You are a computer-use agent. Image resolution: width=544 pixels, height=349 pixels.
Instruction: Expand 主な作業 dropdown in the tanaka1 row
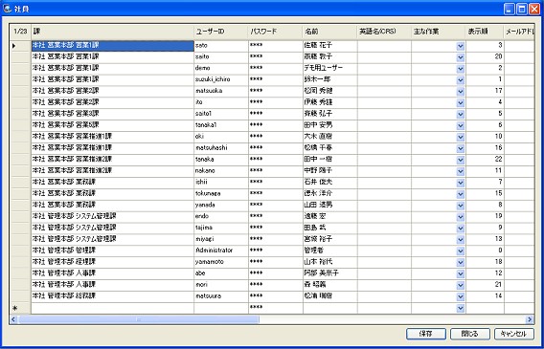[x=461, y=126]
